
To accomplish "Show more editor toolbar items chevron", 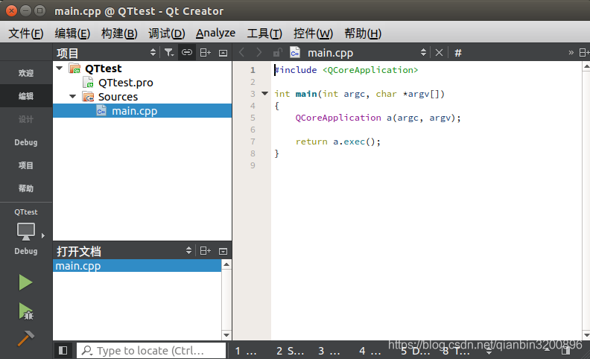I will [x=571, y=53].
